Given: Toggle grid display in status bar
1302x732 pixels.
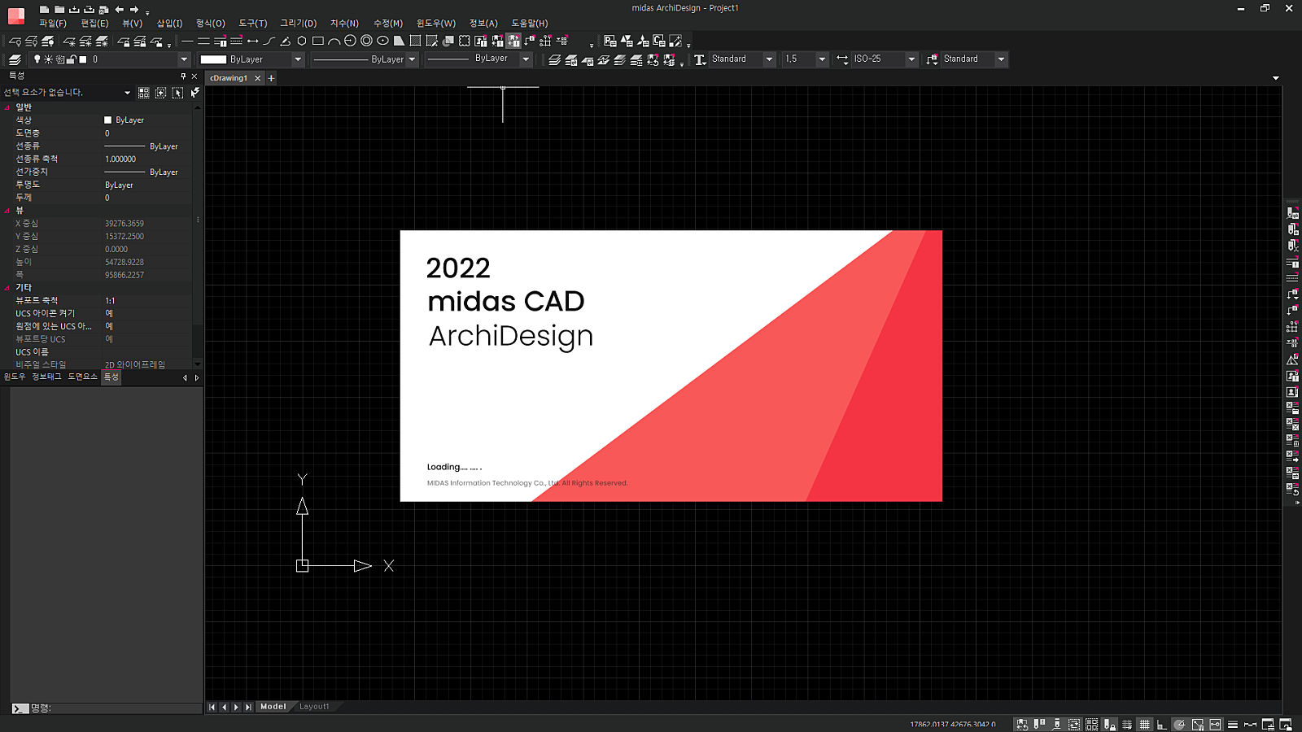Looking at the screenshot, I should pyautogui.click(x=1144, y=724).
